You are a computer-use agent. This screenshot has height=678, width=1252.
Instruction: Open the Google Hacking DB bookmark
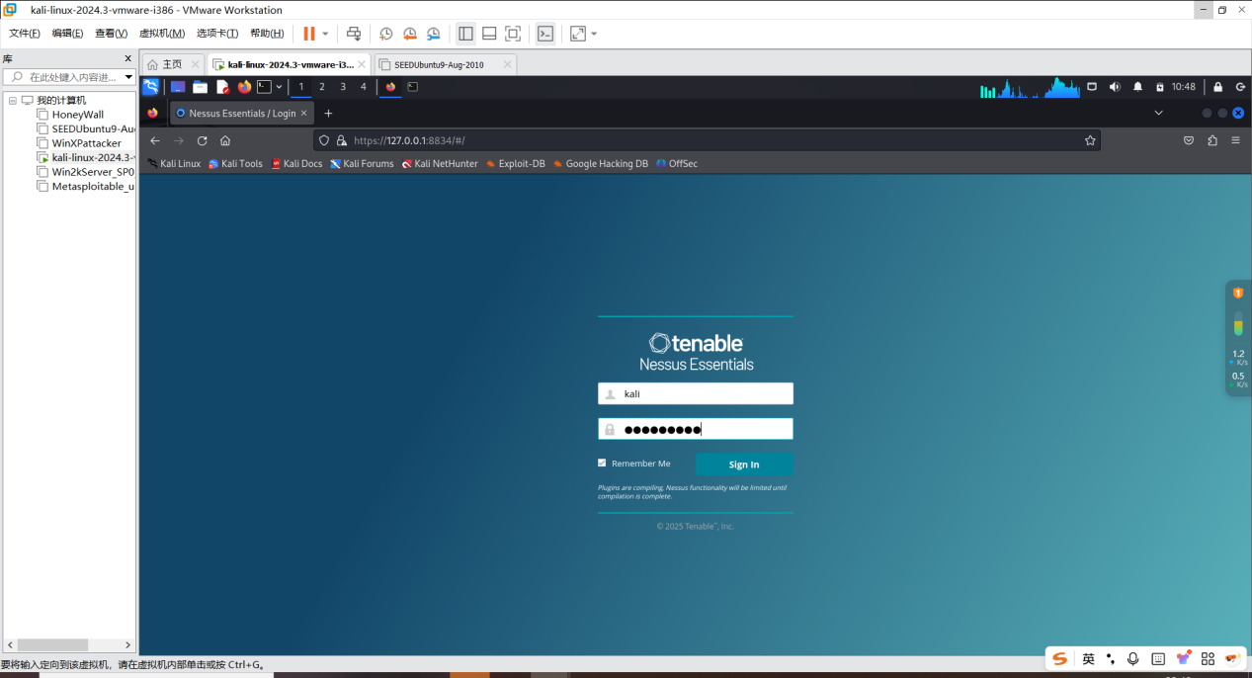pos(601,164)
